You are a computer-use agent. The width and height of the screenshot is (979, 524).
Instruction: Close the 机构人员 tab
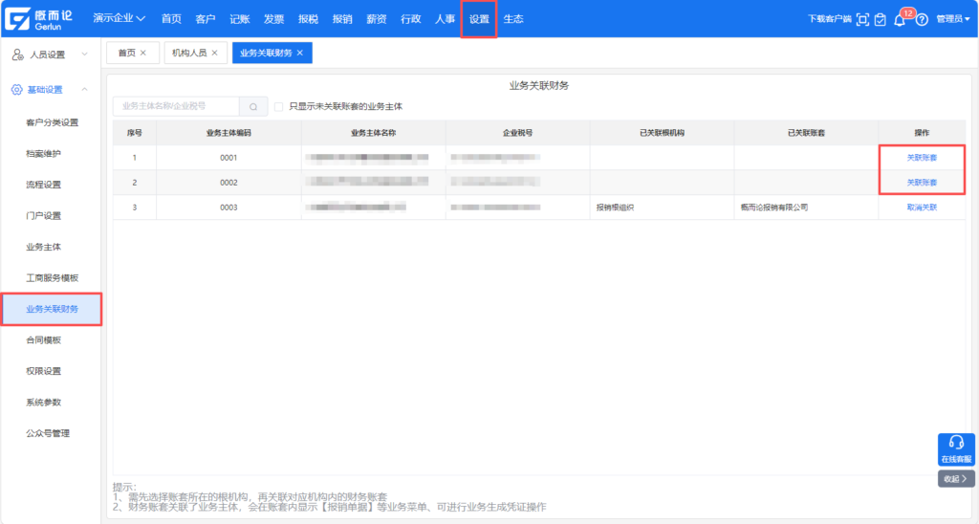[x=214, y=54]
